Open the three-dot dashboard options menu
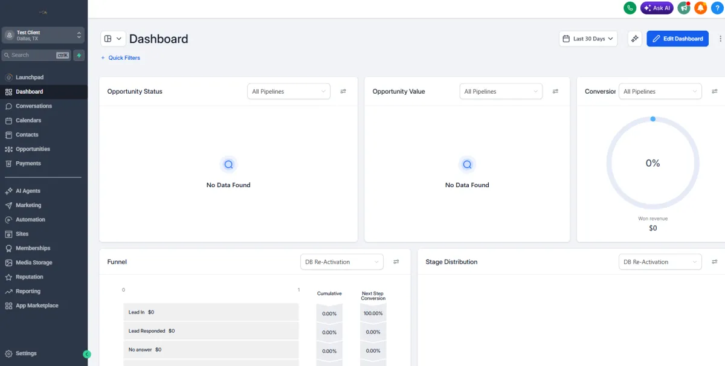Image resolution: width=725 pixels, height=366 pixels. click(720, 39)
